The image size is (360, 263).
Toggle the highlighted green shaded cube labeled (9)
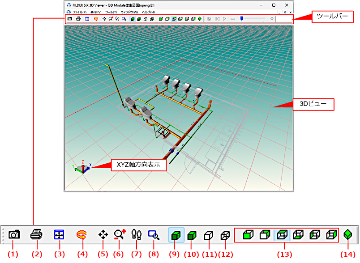click(x=176, y=235)
